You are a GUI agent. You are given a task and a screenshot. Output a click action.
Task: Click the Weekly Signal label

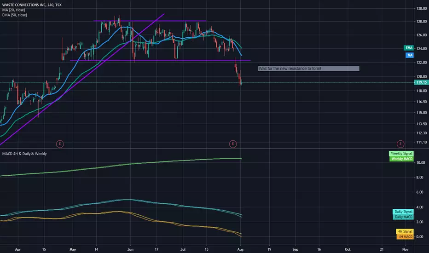pos(401,154)
